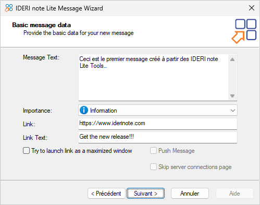The width and height of the screenshot is (260, 205).
Task: Click the greyed-out Aide button
Action: tap(234, 194)
